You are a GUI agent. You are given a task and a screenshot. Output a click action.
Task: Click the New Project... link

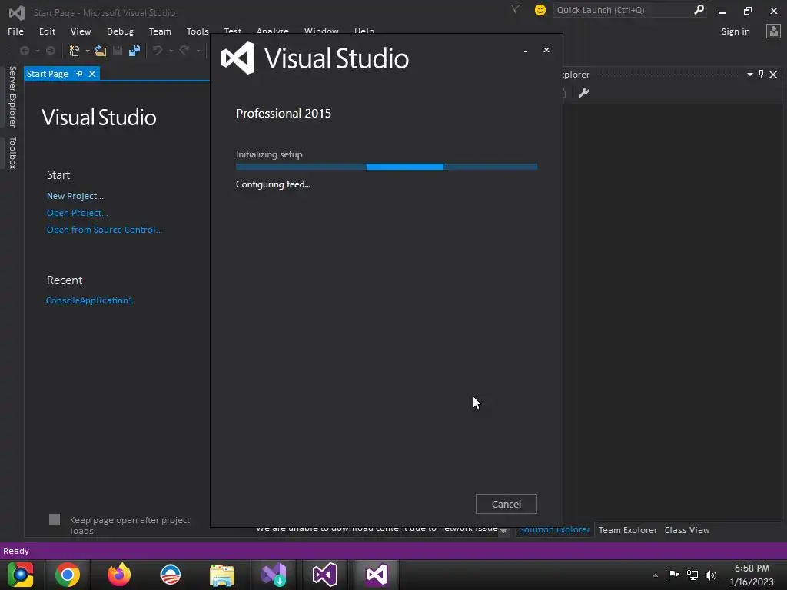[x=75, y=196]
